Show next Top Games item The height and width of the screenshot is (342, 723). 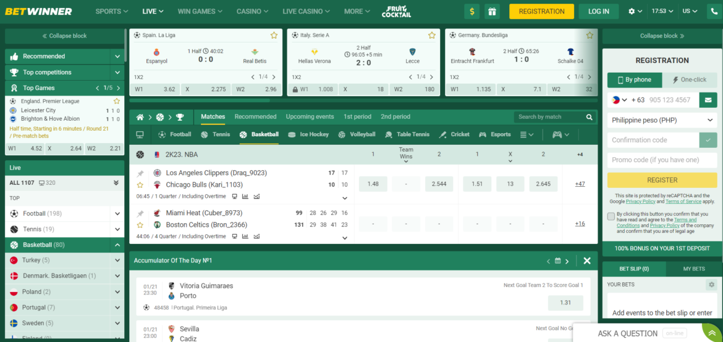(119, 88)
